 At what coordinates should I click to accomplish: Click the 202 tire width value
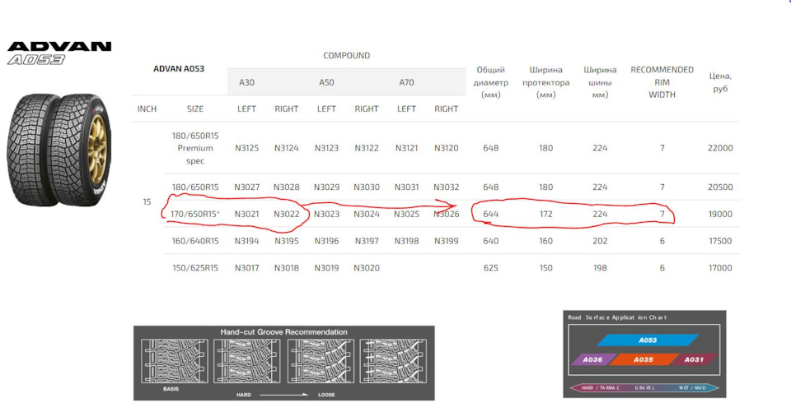[x=600, y=241]
